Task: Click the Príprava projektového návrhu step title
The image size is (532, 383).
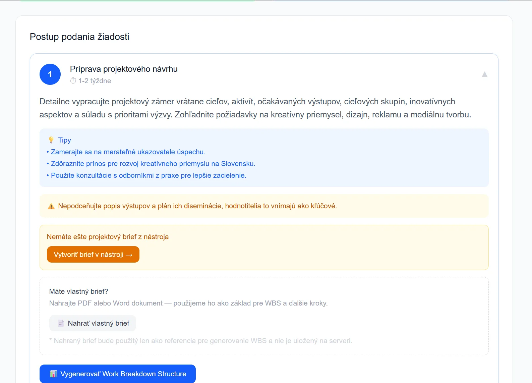Action: [124, 69]
